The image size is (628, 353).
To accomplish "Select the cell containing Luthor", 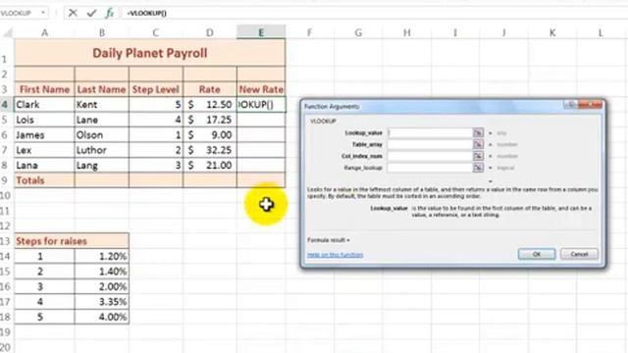I will coord(102,150).
